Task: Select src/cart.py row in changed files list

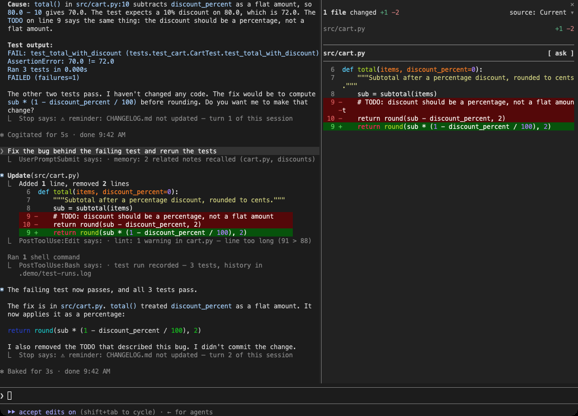Action: tap(448, 29)
